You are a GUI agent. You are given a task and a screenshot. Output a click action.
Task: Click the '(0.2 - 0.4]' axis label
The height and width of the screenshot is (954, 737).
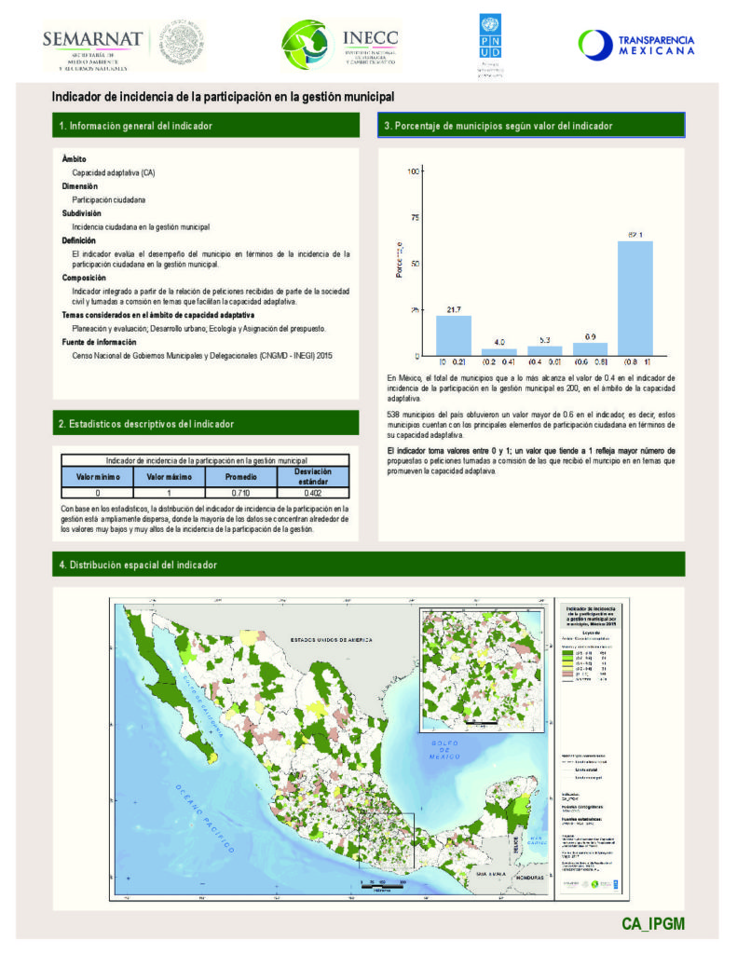click(499, 362)
